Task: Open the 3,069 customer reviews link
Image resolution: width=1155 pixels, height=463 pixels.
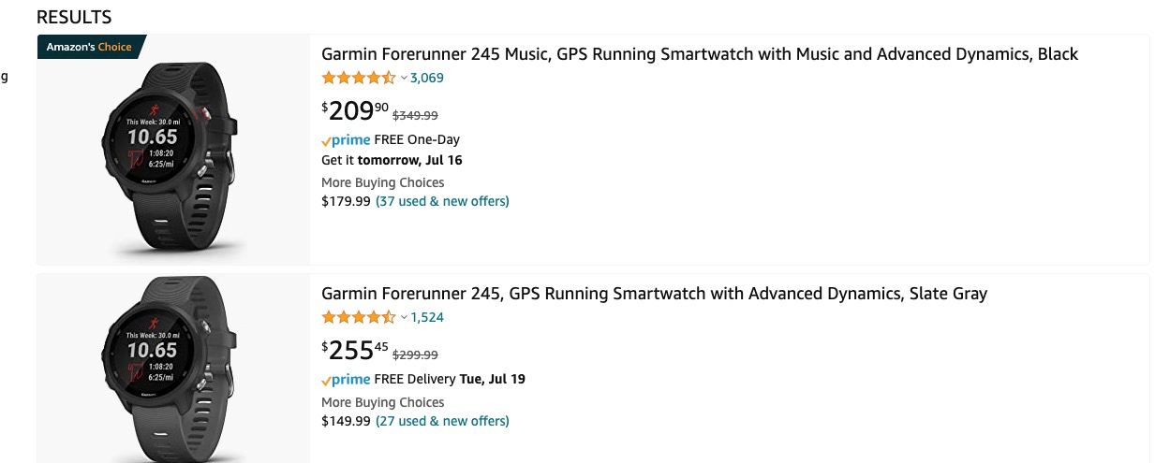Action: [427, 78]
